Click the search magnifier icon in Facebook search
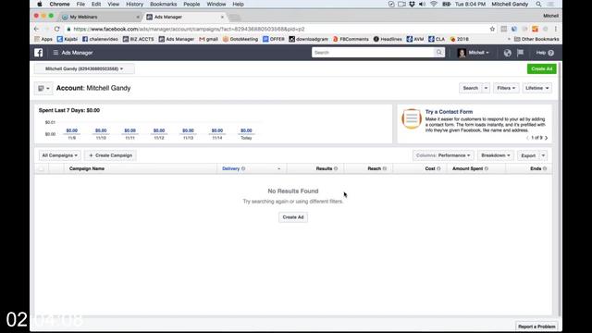Viewport: 592px width, 333px height. (439, 53)
